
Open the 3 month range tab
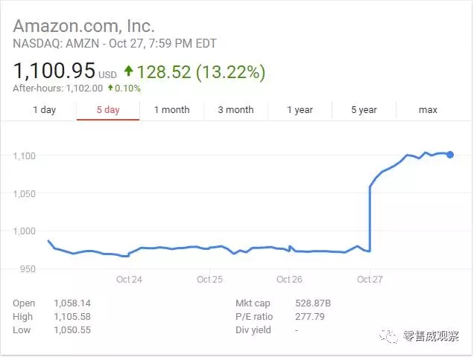236,110
